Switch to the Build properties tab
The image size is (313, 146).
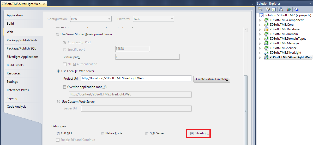click(10, 24)
